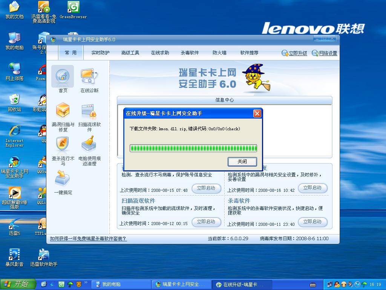Switch to the 常用 tab

(x=70, y=53)
